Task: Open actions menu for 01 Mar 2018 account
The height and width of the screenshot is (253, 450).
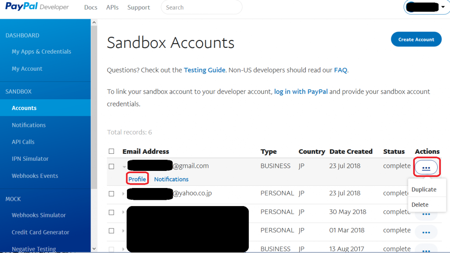Action: (426, 232)
